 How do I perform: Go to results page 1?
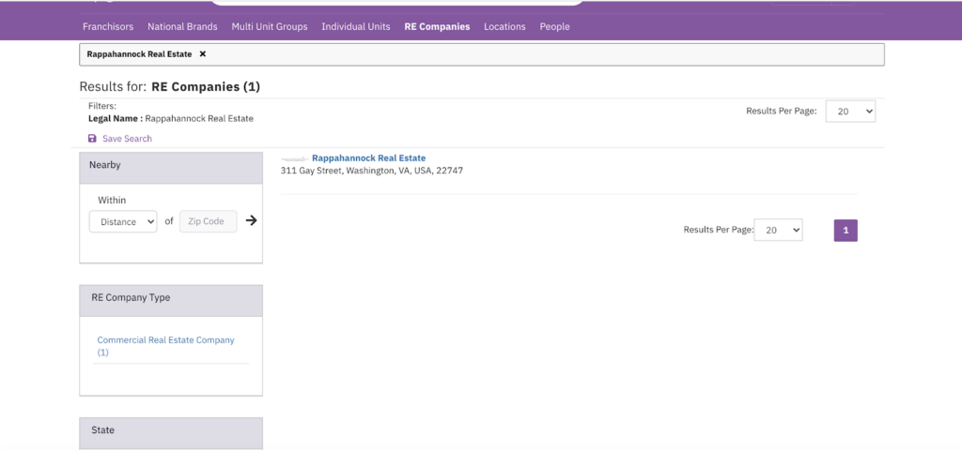point(846,231)
